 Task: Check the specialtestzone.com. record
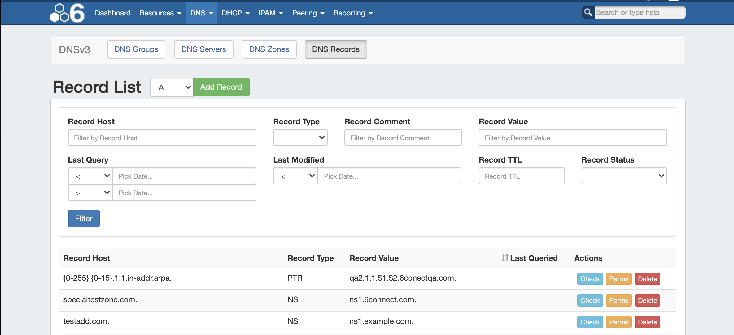[590, 300]
